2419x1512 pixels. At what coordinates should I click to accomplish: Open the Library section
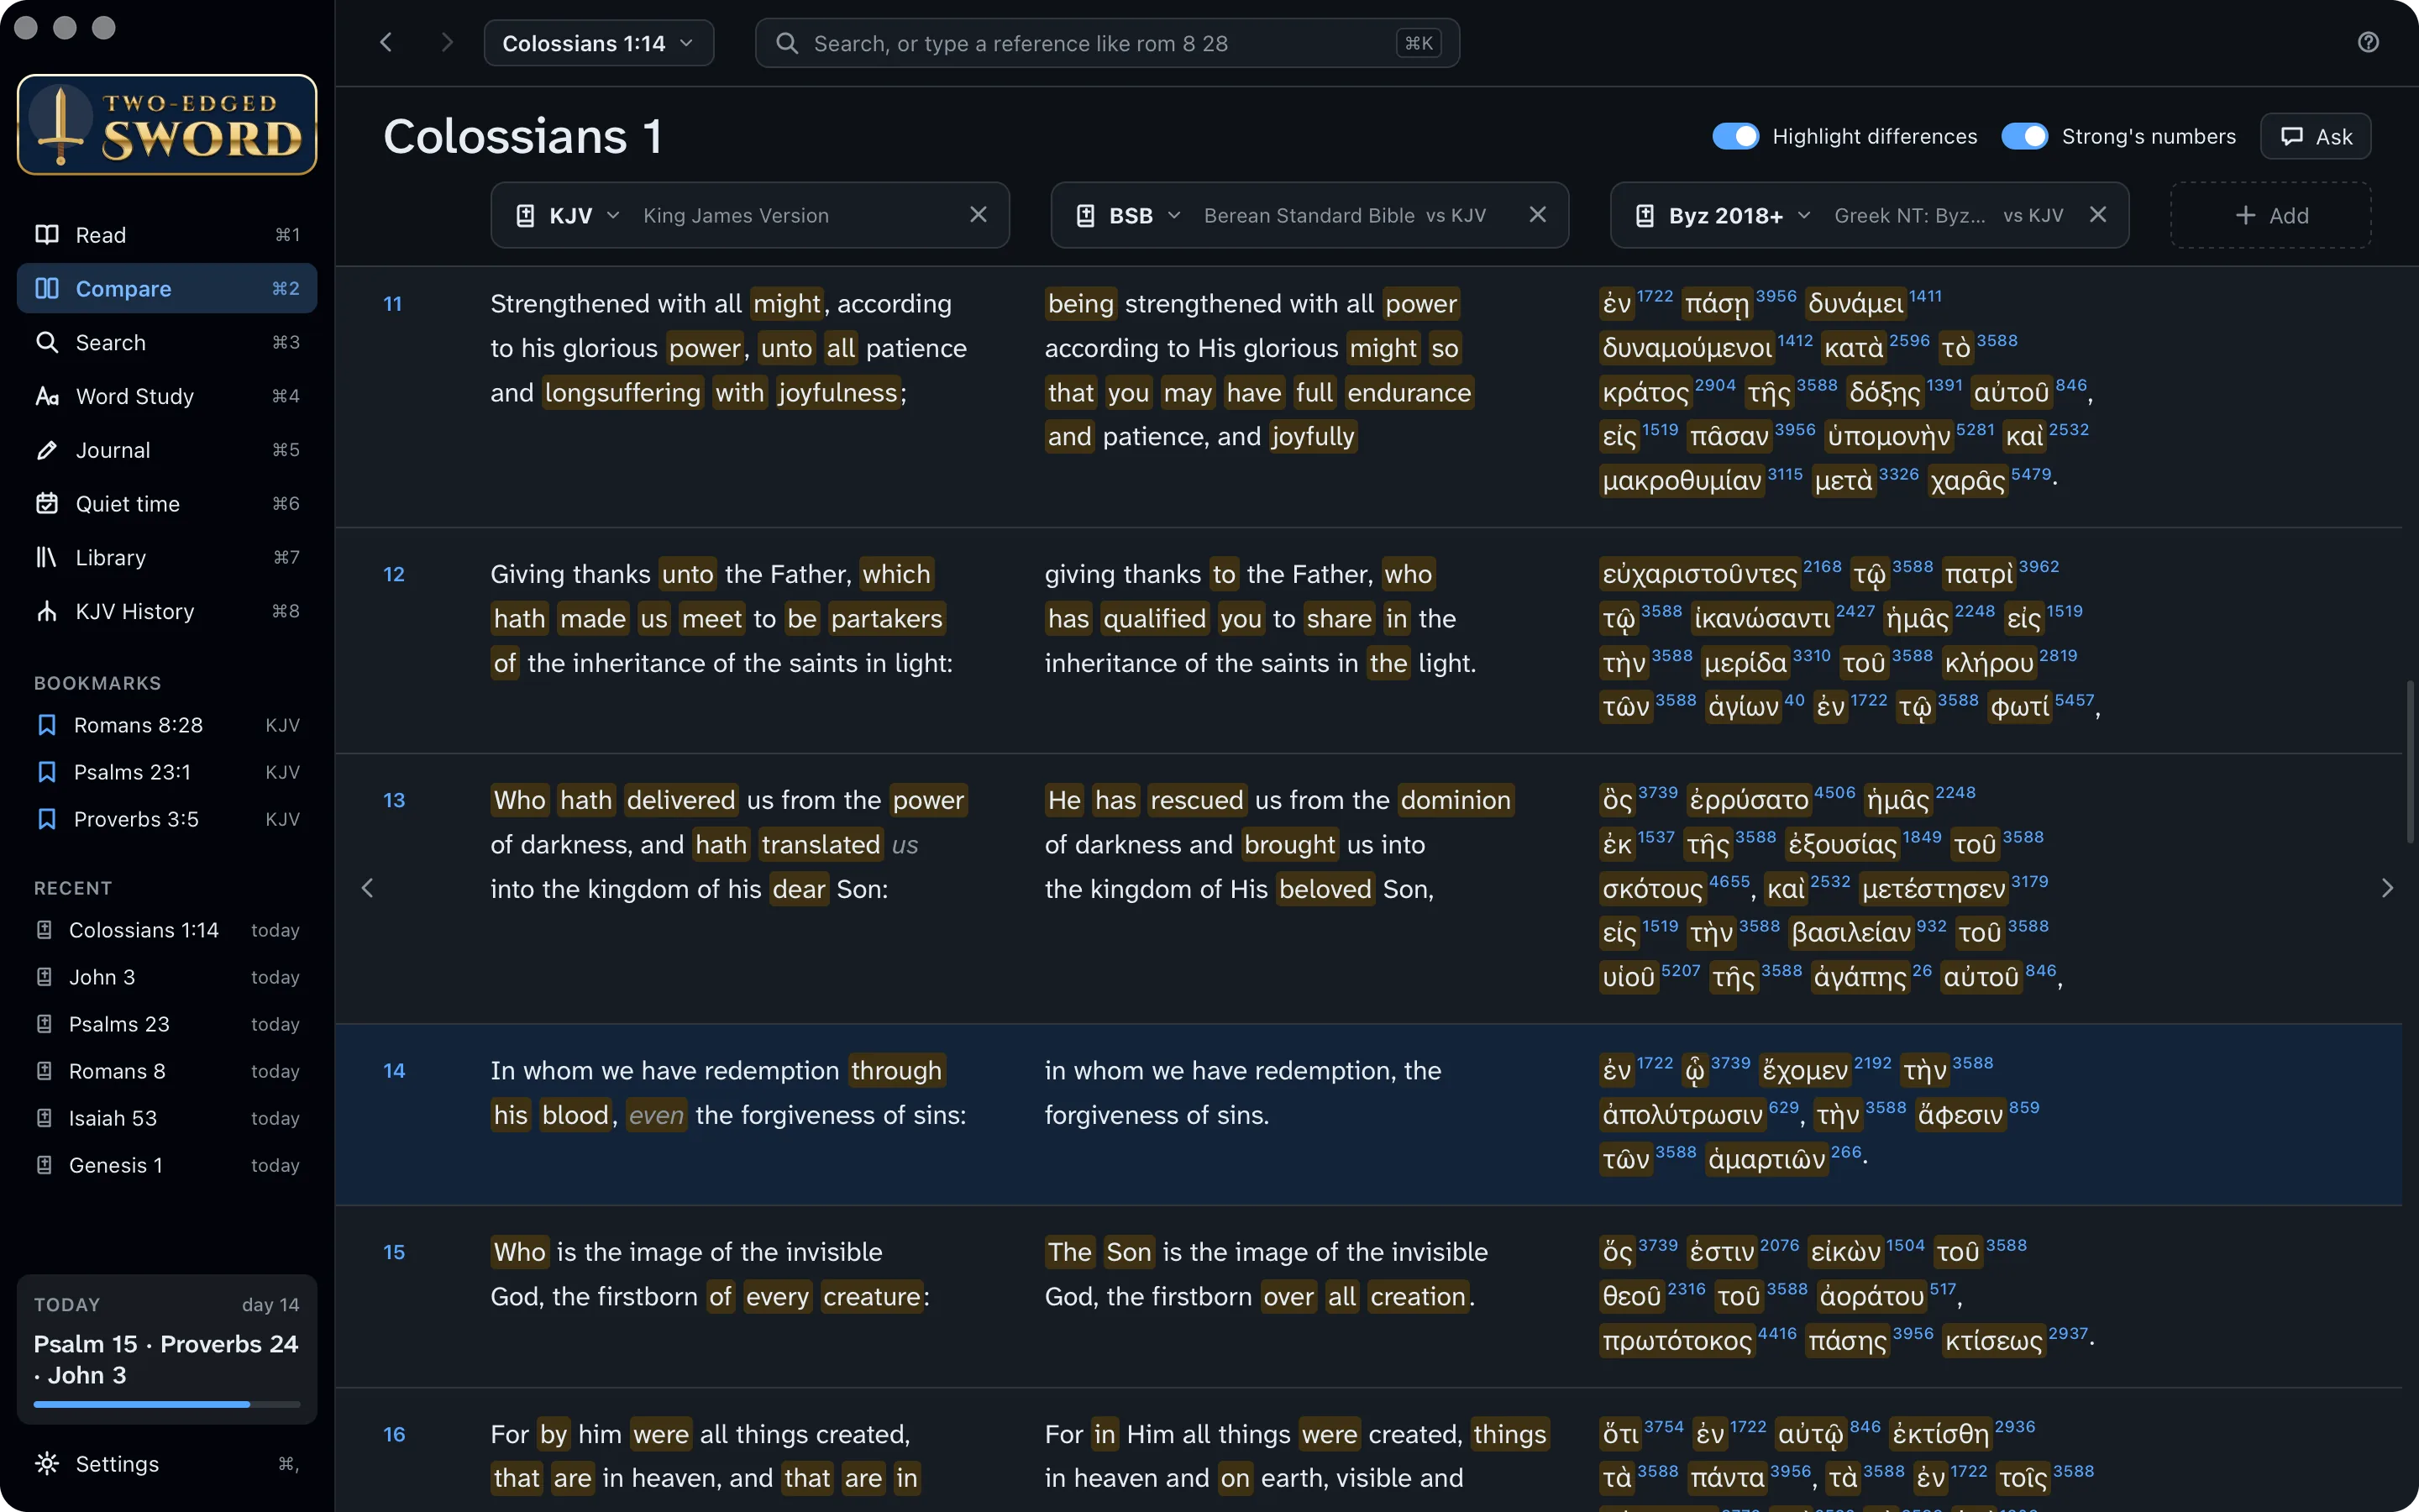167,557
